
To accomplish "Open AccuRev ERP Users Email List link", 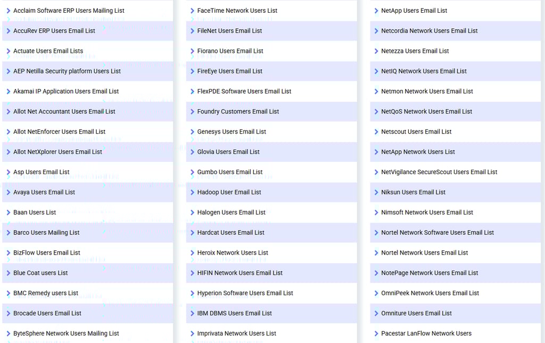I will 54,31.
